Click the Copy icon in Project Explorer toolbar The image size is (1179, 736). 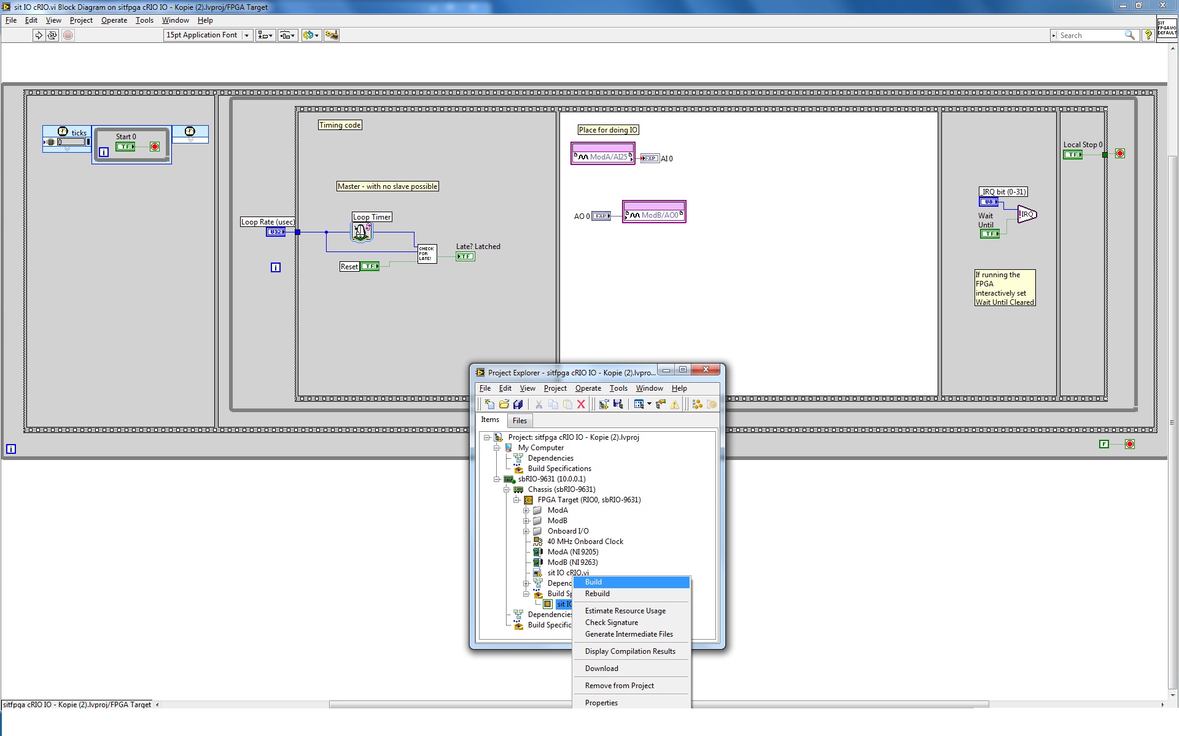553,404
